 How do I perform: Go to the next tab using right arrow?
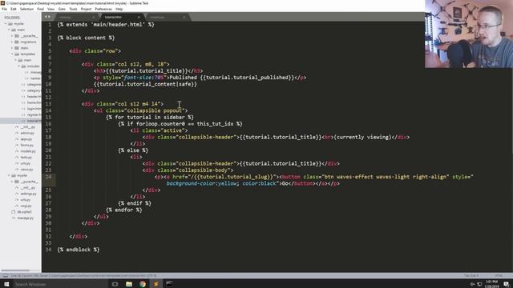(x=50, y=17)
